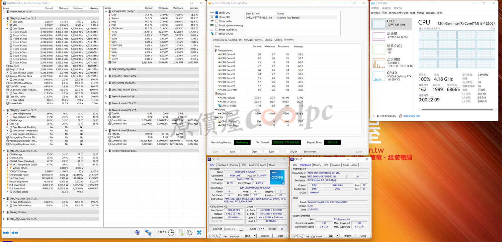The image size is (502, 242).
Task: Open File menu in Task Manager
Action: 375,8
